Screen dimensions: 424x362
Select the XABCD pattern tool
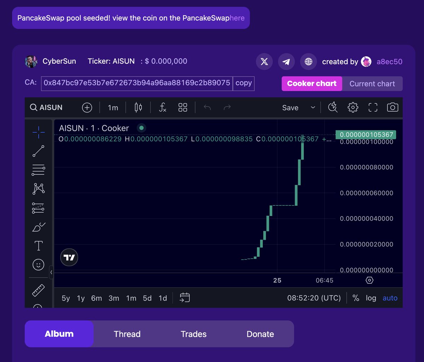click(39, 189)
